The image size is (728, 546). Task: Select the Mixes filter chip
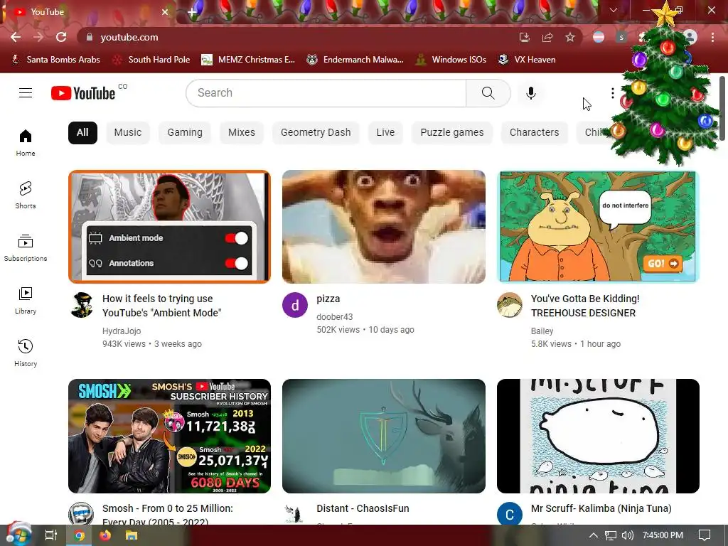point(242,132)
